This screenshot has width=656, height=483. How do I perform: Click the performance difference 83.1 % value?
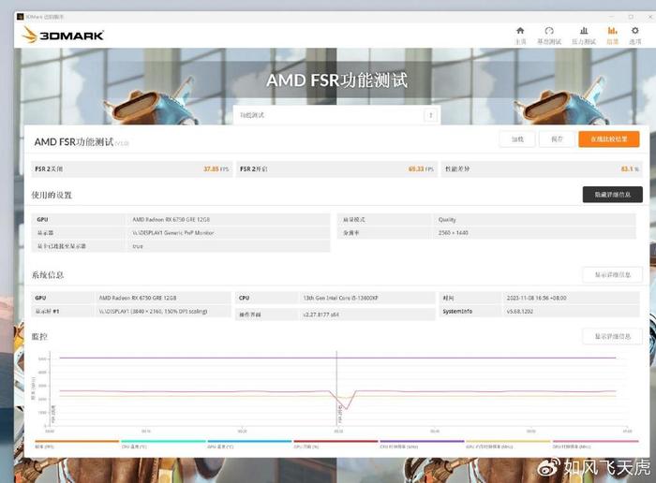pyautogui.click(x=630, y=169)
